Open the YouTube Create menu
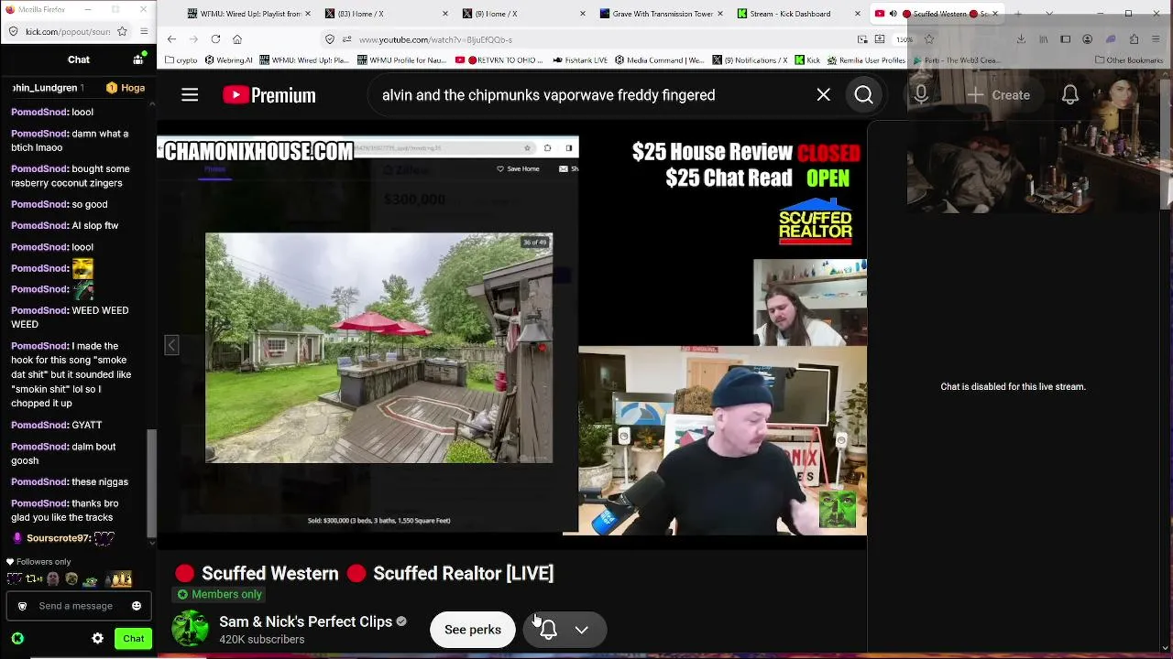The width and height of the screenshot is (1173, 659). tap(999, 95)
